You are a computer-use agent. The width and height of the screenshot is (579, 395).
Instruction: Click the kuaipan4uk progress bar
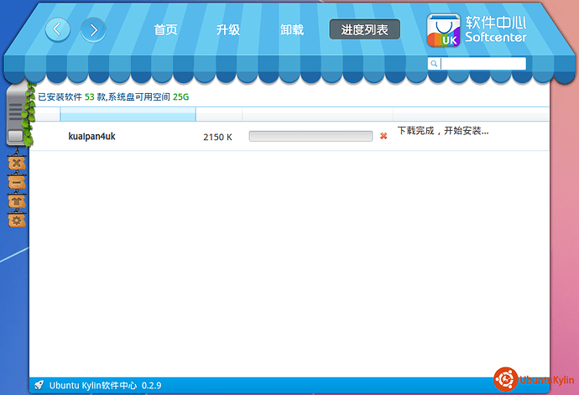click(x=310, y=136)
